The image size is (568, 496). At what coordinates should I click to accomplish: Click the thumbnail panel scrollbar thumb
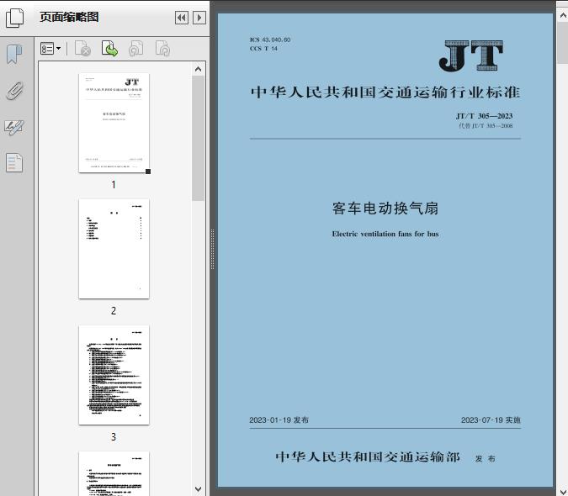[x=198, y=138]
